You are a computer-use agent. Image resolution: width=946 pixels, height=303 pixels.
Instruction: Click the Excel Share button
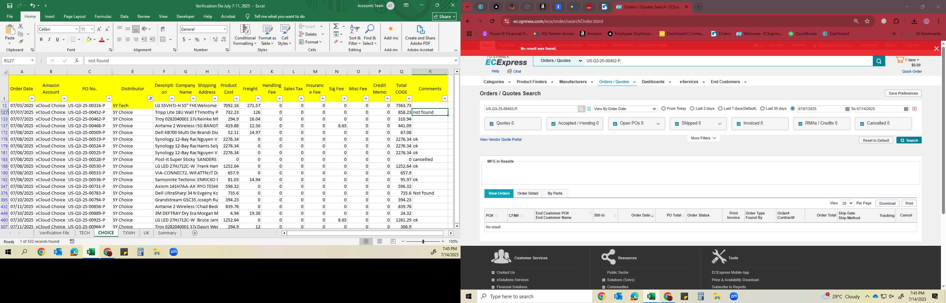coord(444,16)
